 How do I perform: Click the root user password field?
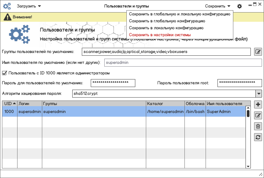[x=240, y=83]
